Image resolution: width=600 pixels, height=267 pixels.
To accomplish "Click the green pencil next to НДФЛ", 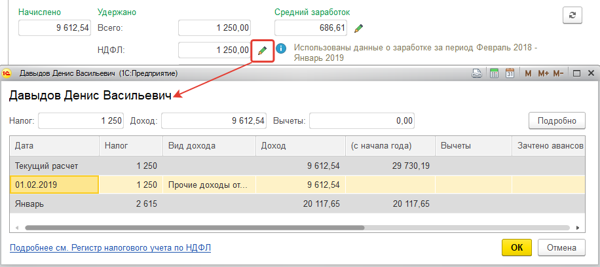I will click(x=262, y=50).
